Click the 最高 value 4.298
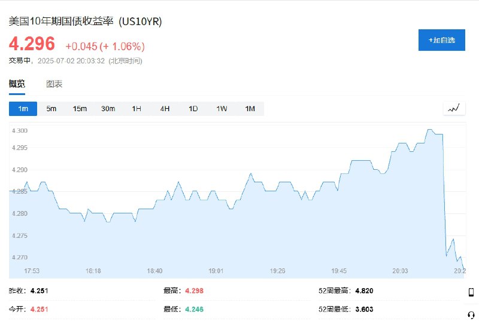This screenshot has width=479, height=321. coord(194,291)
